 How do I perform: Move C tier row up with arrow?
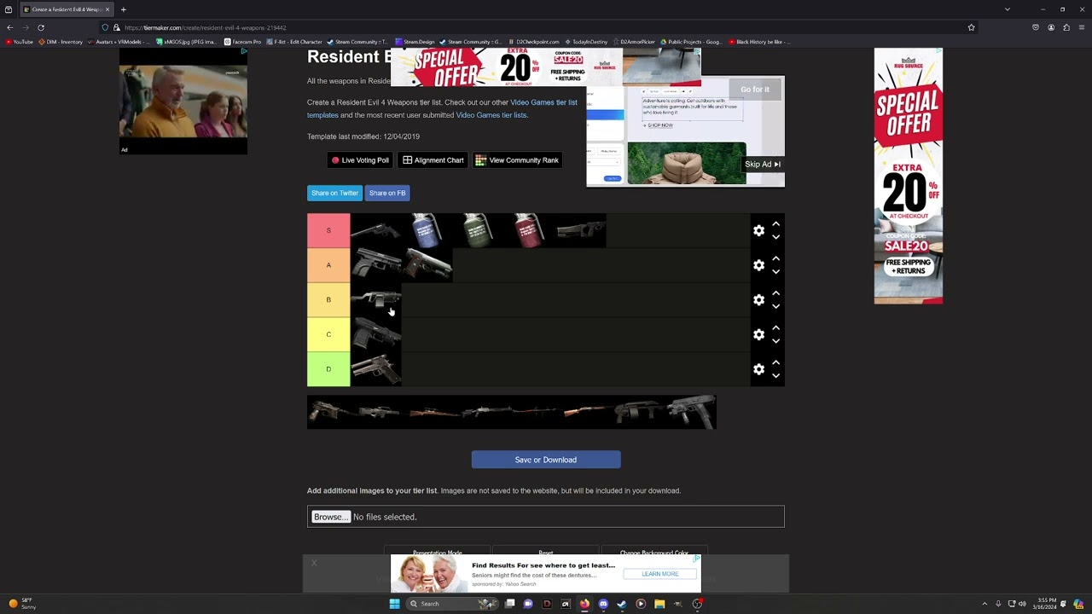pyautogui.click(x=775, y=327)
